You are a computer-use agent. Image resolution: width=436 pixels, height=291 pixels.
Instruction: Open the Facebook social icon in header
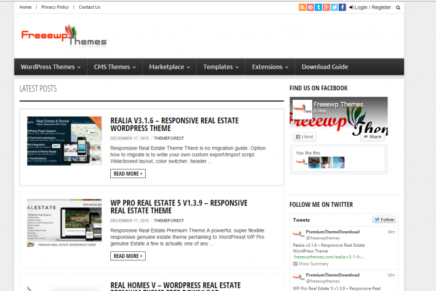343,7
